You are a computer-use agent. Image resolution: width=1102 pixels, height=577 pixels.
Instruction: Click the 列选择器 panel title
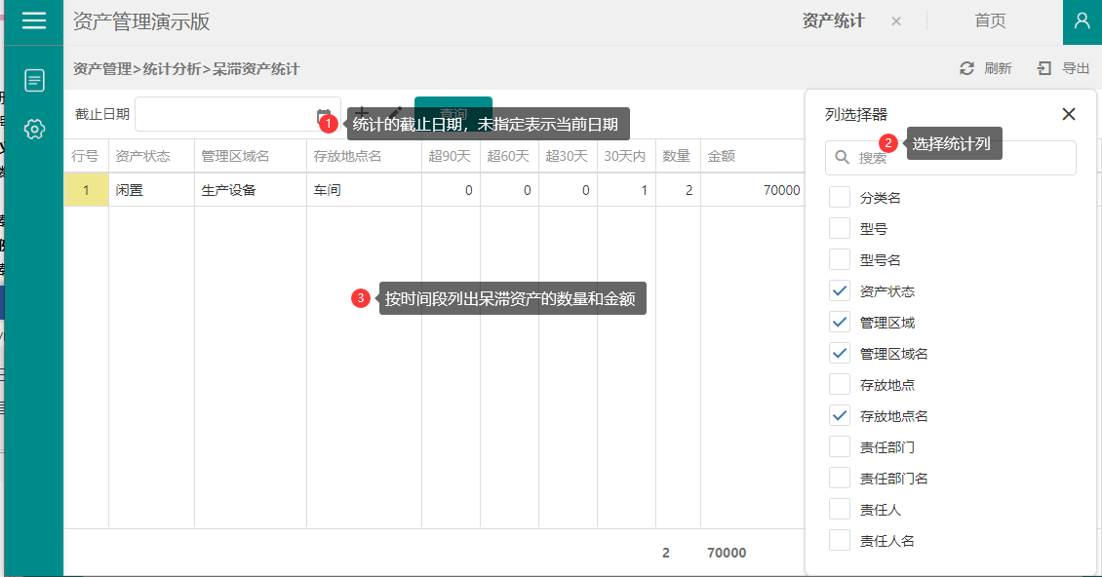click(856, 115)
